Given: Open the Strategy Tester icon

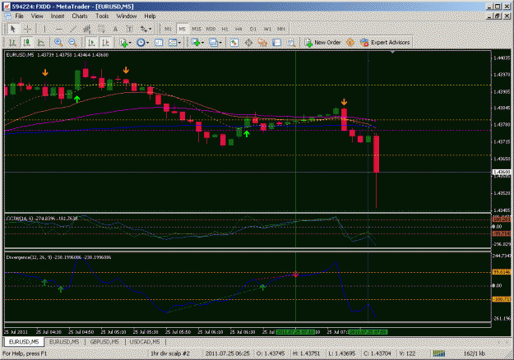Looking at the screenshot, I should pyautogui.click(x=291, y=43).
